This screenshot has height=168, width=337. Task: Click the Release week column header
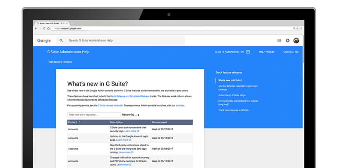pyautogui.click(x=172, y=122)
